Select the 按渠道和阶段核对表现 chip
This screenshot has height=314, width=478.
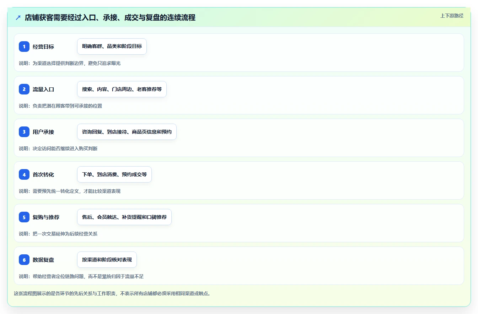[x=107, y=260]
